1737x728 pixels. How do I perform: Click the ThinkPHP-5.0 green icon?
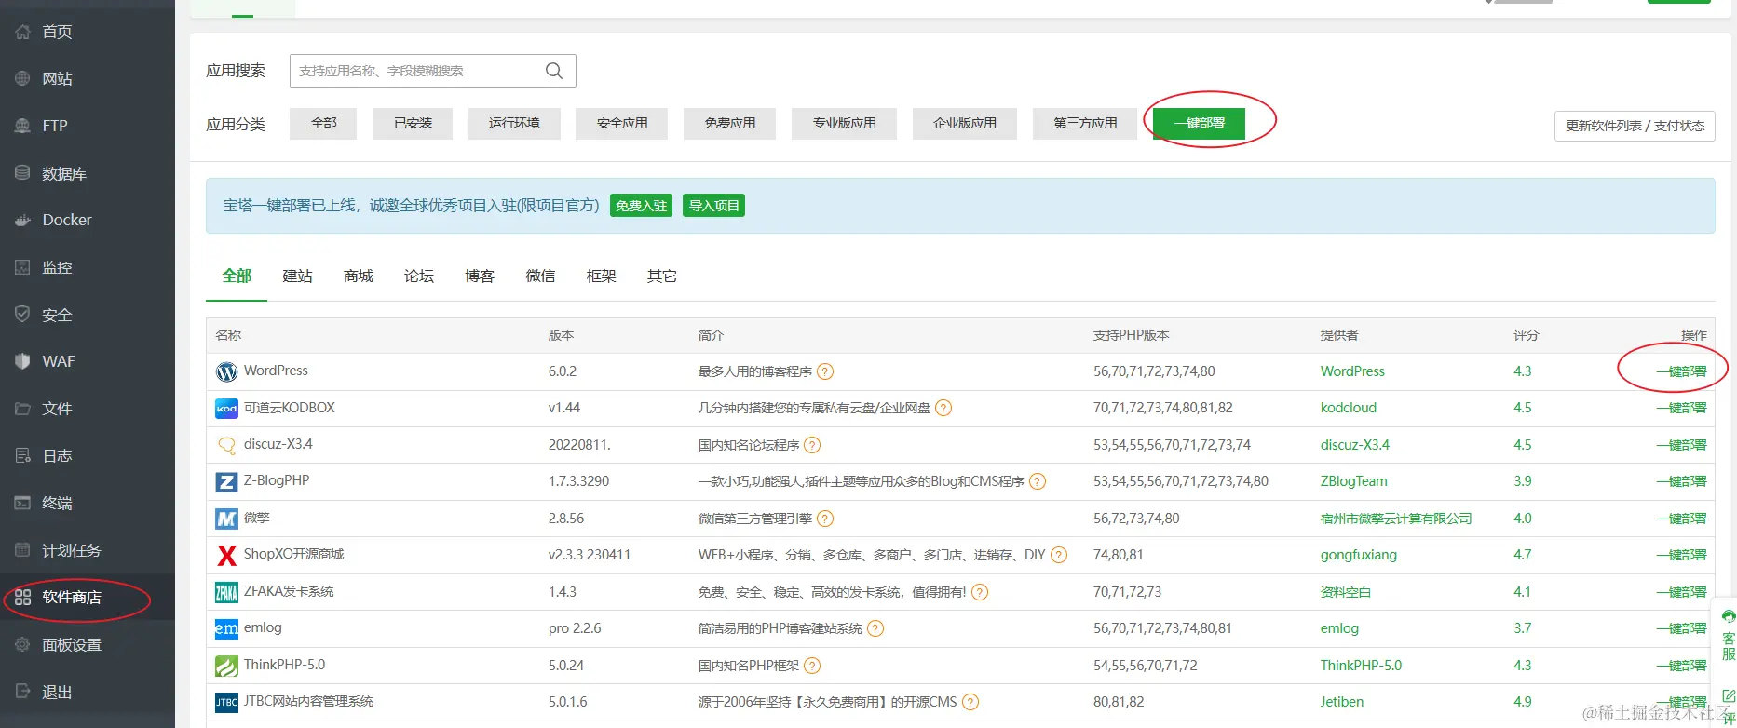[226, 666]
